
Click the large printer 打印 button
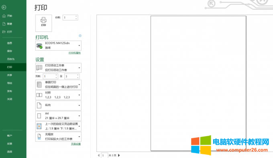43,23
